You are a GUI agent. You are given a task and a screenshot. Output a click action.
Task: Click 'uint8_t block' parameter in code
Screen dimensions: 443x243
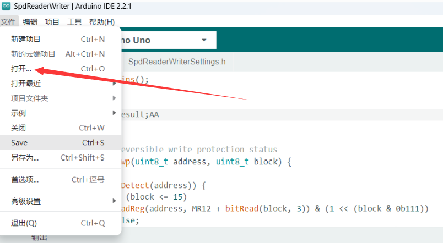[x=247, y=162]
